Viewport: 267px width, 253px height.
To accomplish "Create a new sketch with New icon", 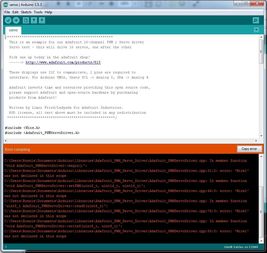I will (26, 20).
